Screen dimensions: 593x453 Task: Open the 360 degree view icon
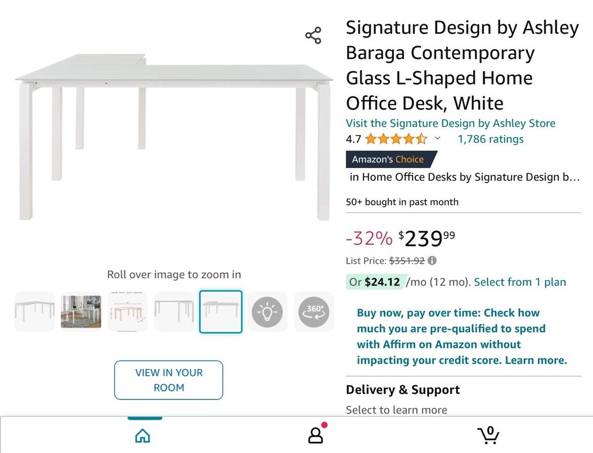coord(313,312)
